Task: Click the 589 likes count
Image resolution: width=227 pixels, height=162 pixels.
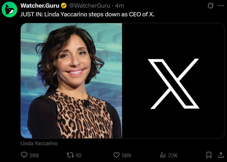Action: pyautogui.click(x=126, y=155)
